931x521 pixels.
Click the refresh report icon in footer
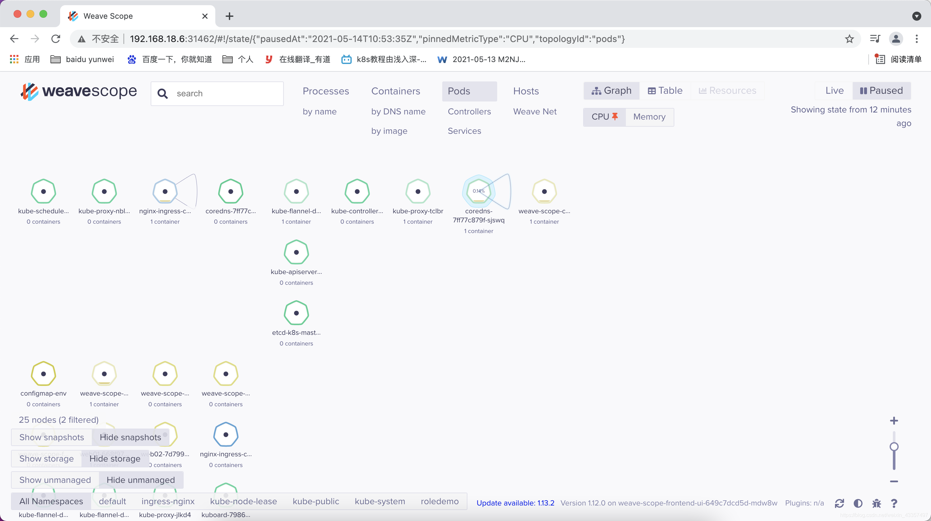click(x=839, y=503)
